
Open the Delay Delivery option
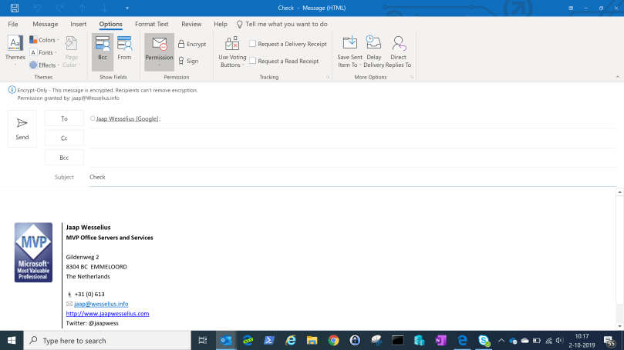[x=373, y=51]
